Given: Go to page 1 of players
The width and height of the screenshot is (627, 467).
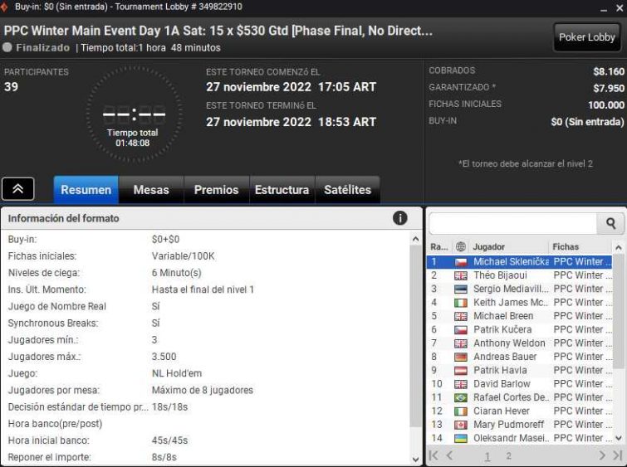Looking at the screenshot, I should click(x=487, y=456).
